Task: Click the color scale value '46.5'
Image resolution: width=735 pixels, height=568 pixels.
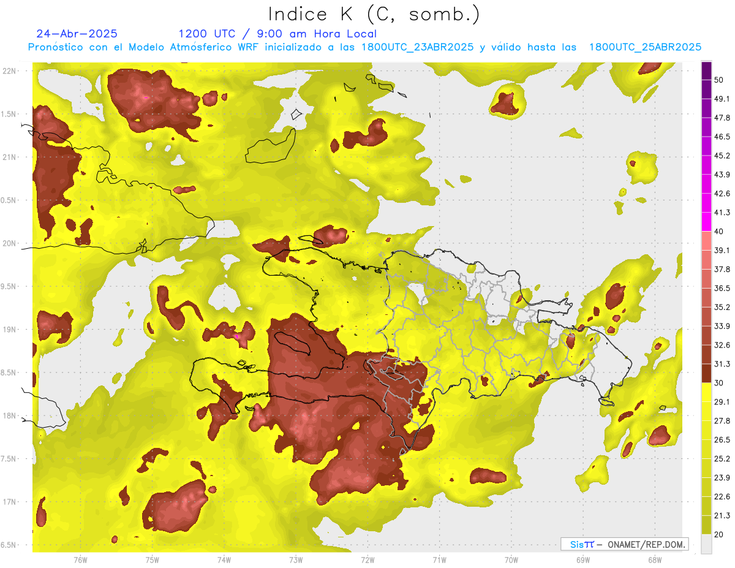Action: point(722,137)
